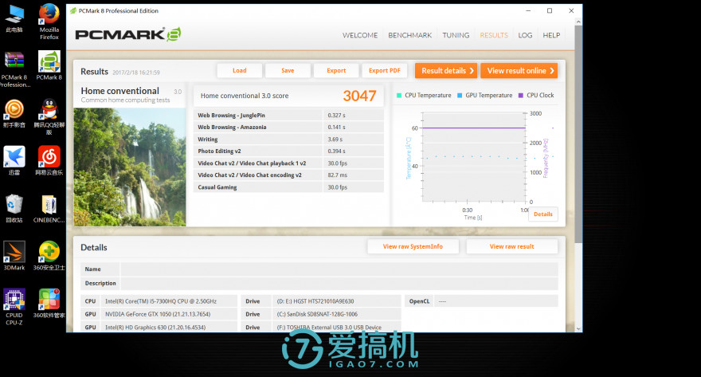Click the PCMark title bar app icon
Viewport: 701px width, 377px height.
pos(72,10)
